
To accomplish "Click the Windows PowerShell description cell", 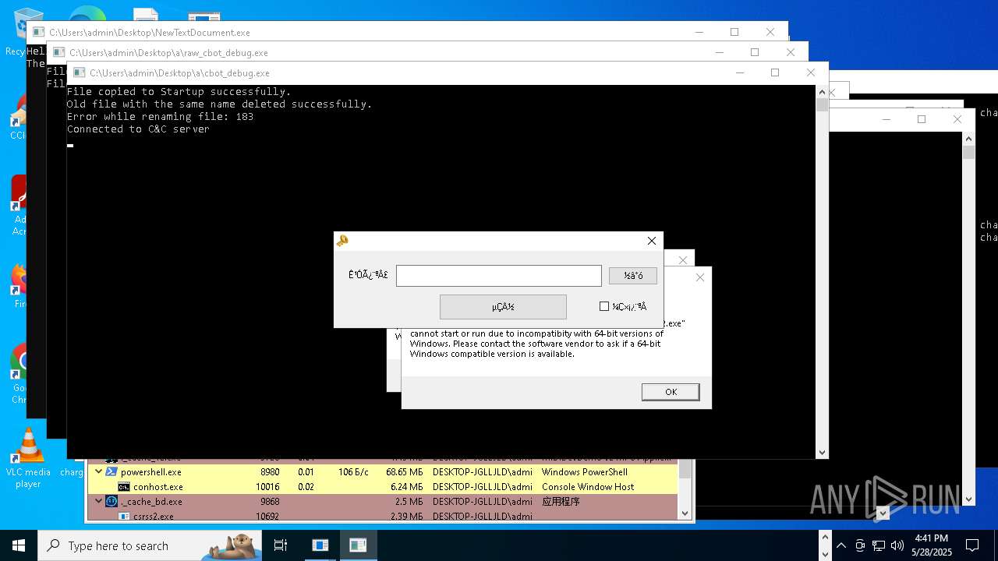I will click(x=584, y=471).
